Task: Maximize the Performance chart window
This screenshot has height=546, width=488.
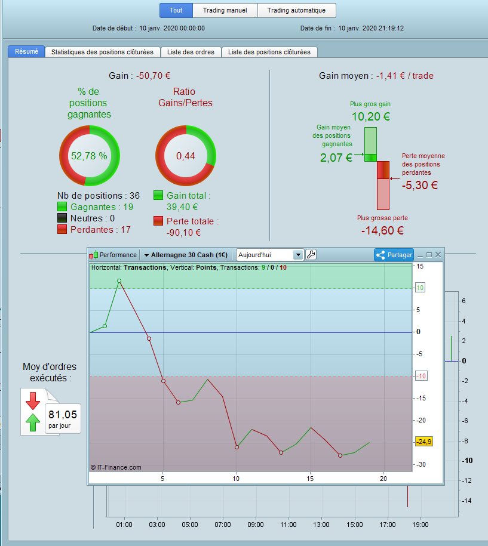Action: pos(429,255)
